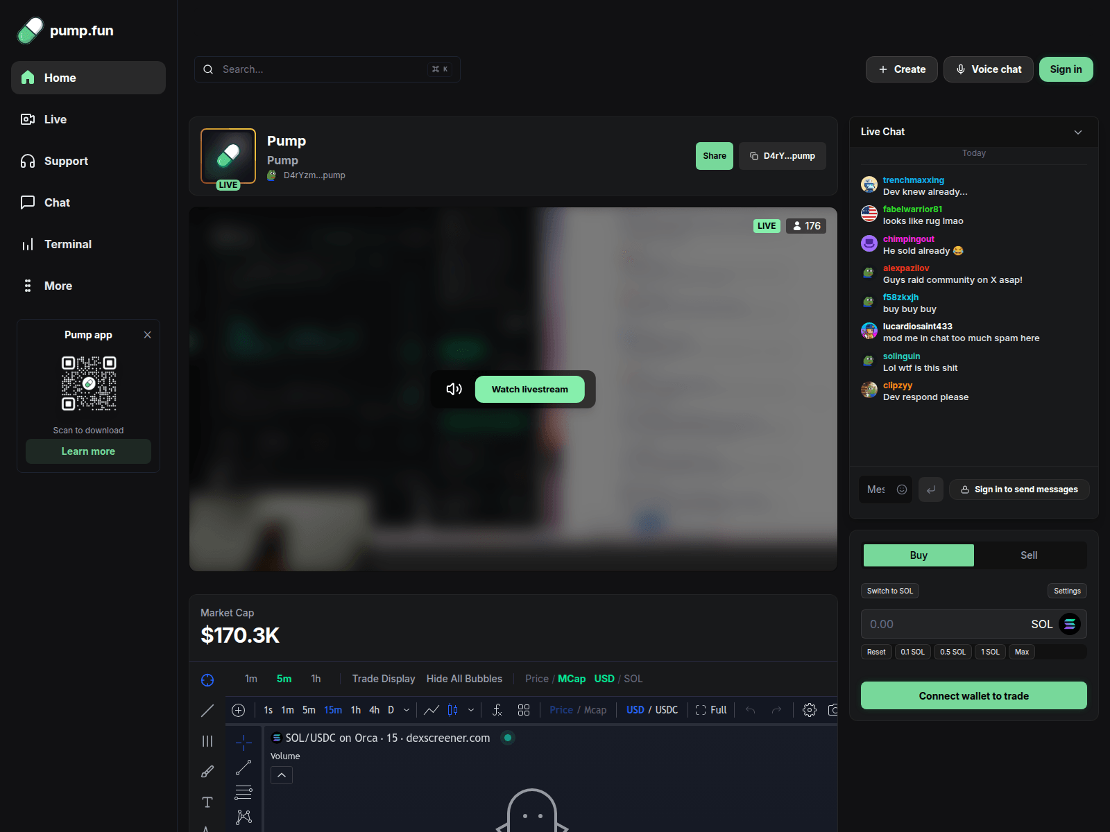This screenshot has width=1110, height=832.
Task: Open trenchmaxxing's chat profile
Action: tap(913, 180)
